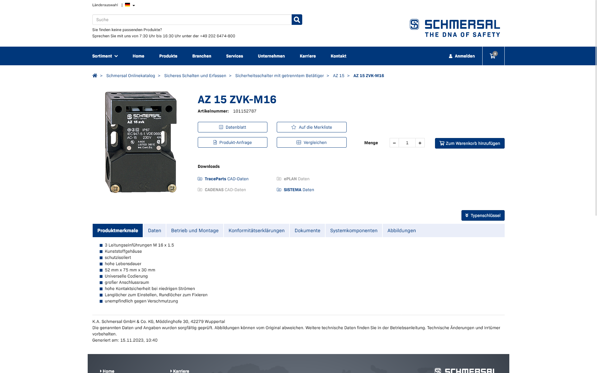Open the Home navigation item
The image size is (597, 373).
point(138,56)
